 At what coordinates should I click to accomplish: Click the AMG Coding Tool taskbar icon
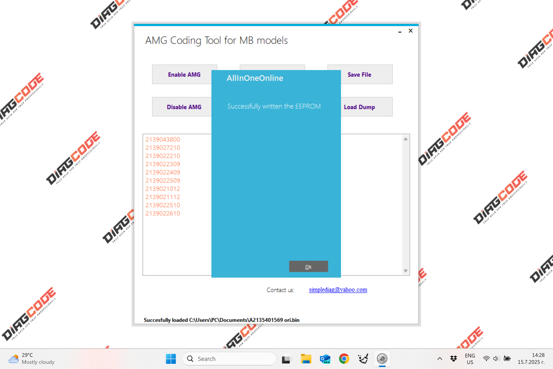[382, 359]
